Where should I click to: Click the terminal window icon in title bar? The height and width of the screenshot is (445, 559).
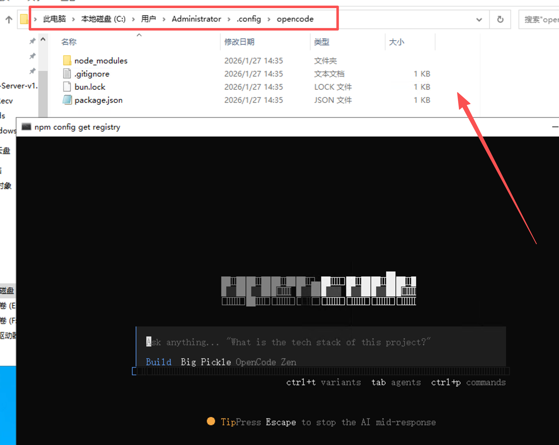coord(26,127)
